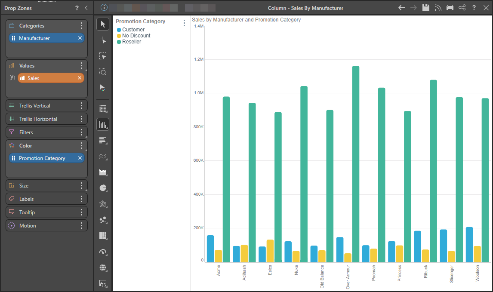The height and width of the screenshot is (292, 493).
Task: Open Filters zone three-dot menu
Action: click(81, 132)
